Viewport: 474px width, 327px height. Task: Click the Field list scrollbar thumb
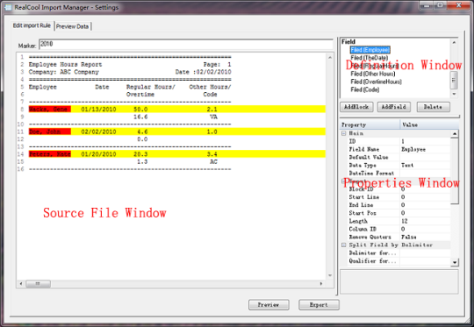454,80
